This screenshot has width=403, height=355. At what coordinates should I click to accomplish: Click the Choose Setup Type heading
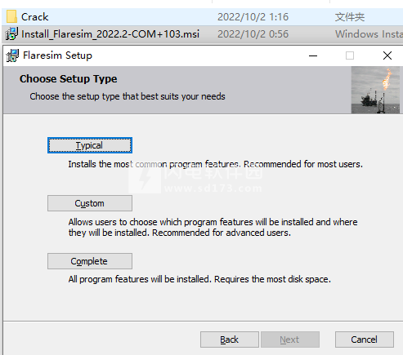coord(69,79)
